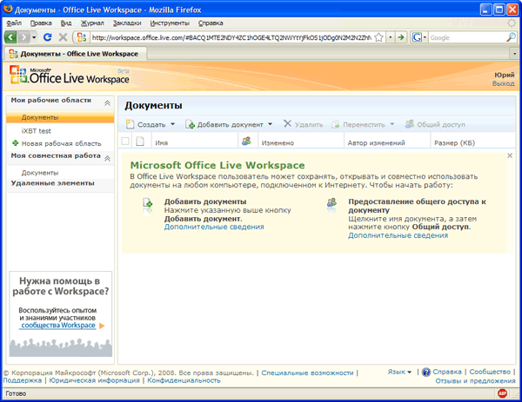This screenshot has height=402, width=522.
Task: Open the Конфиденциальность footer link
Action: point(184,380)
